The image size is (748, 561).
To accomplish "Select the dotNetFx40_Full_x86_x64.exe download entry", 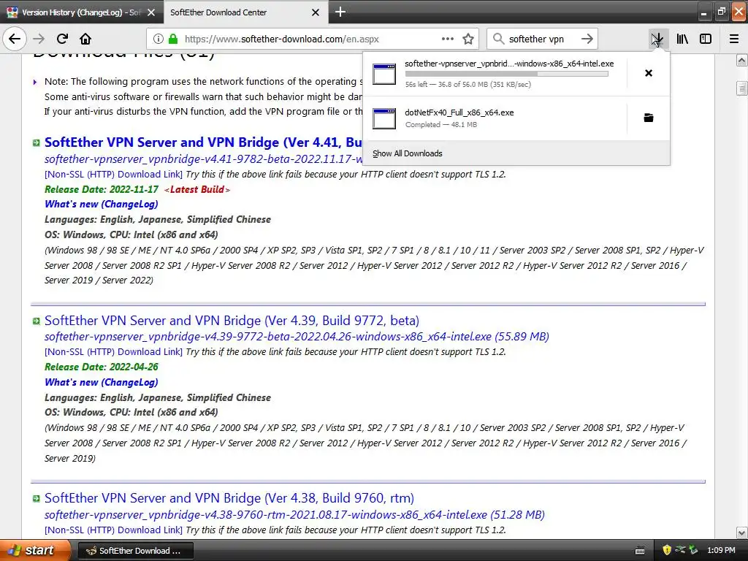I will click(x=495, y=118).
